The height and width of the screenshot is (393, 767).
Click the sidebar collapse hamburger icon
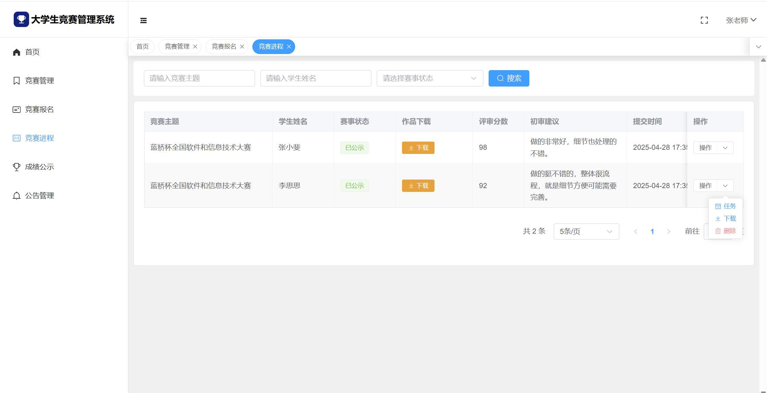[x=143, y=21]
